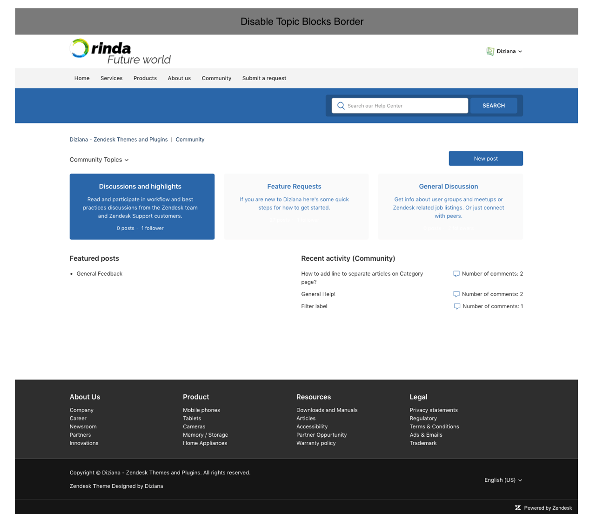Open the General Feedback featured post
The height and width of the screenshot is (514, 603).
(x=100, y=274)
